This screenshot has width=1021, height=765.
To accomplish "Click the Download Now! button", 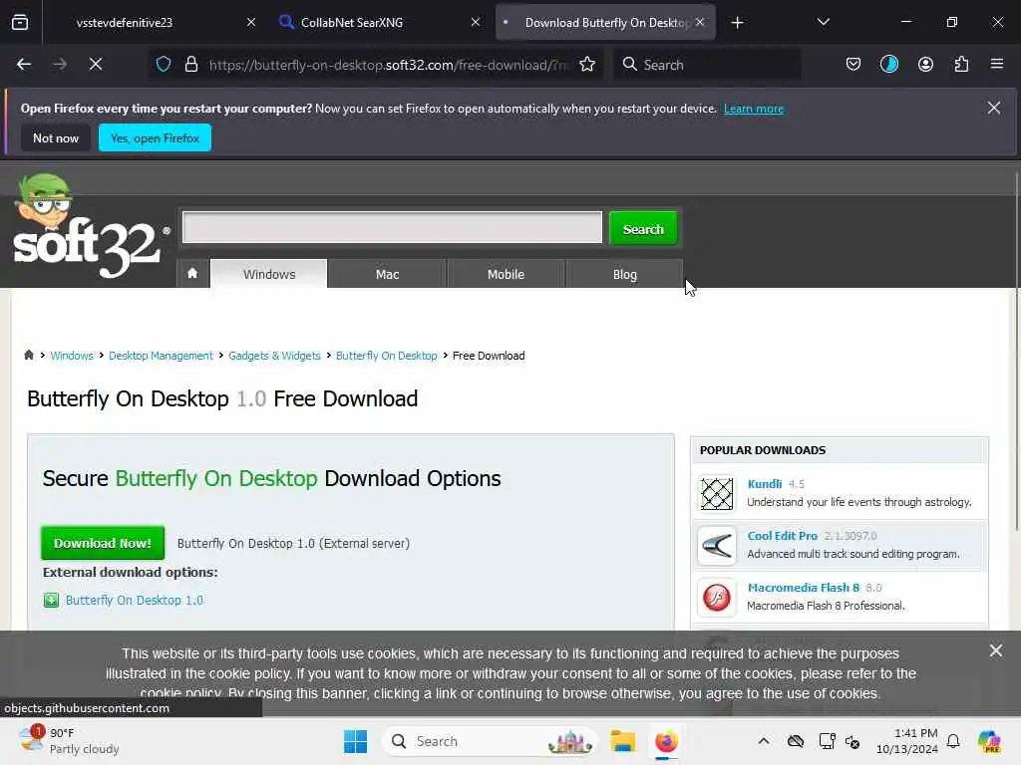I will 103,543.
